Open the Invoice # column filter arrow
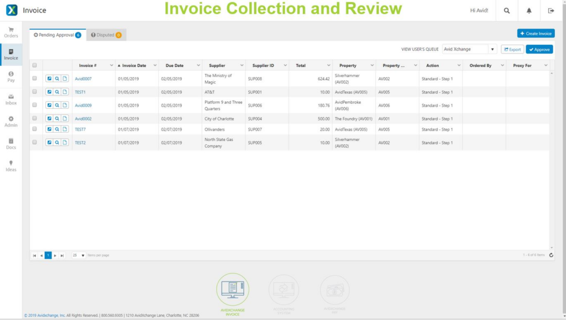This screenshot has width=566, height=320. [x=112, y=65]
